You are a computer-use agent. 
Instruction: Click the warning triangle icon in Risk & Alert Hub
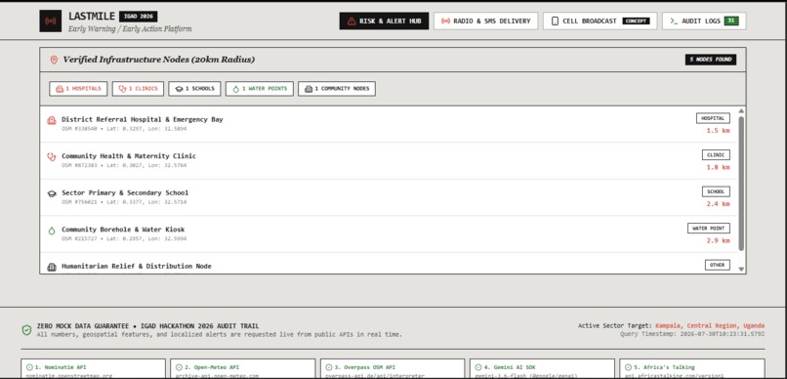pyautogui.click(x=352, y=21)
